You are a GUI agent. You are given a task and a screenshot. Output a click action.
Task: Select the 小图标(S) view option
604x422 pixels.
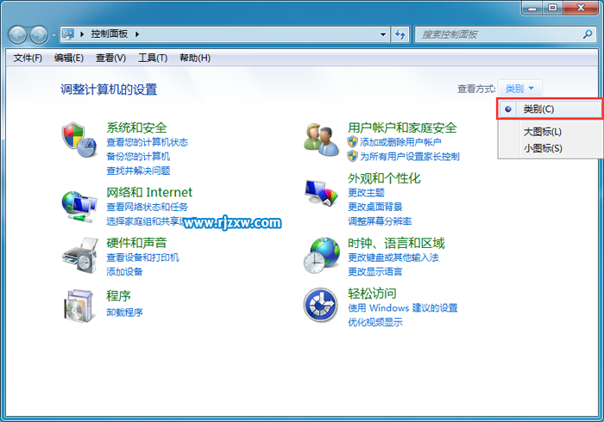coord(542,148)
